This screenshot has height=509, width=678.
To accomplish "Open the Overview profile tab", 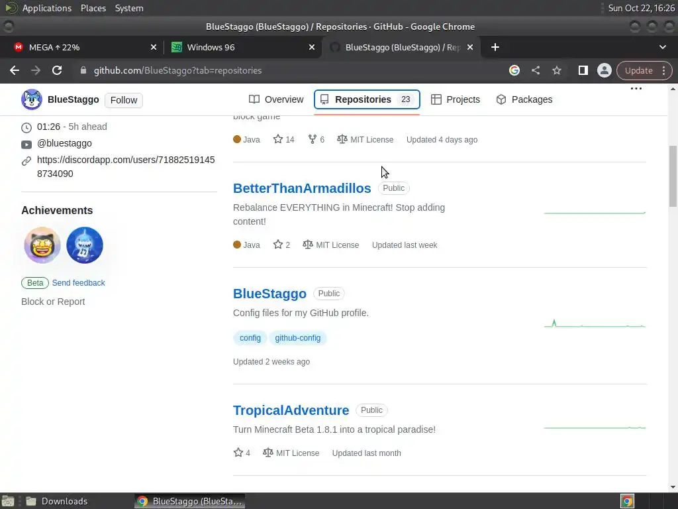I will [276, 99].
